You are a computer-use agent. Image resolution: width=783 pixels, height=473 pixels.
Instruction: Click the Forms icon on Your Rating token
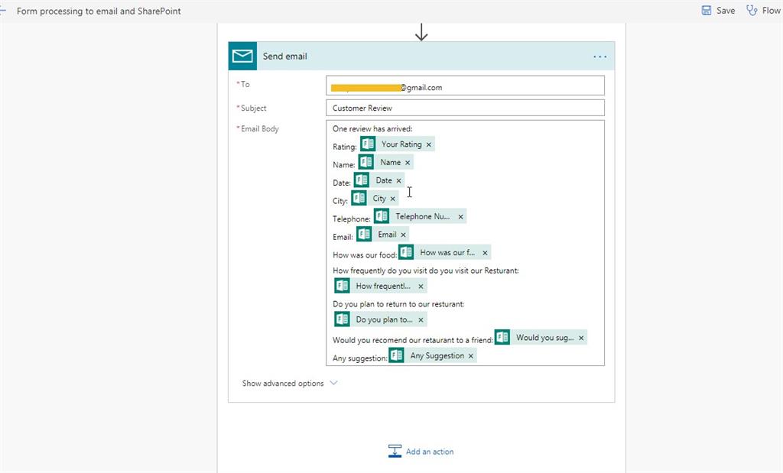tap(368, 144)
